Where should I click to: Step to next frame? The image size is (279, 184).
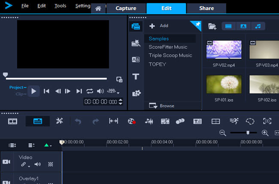pyautogui.click(x=68, y=91)
